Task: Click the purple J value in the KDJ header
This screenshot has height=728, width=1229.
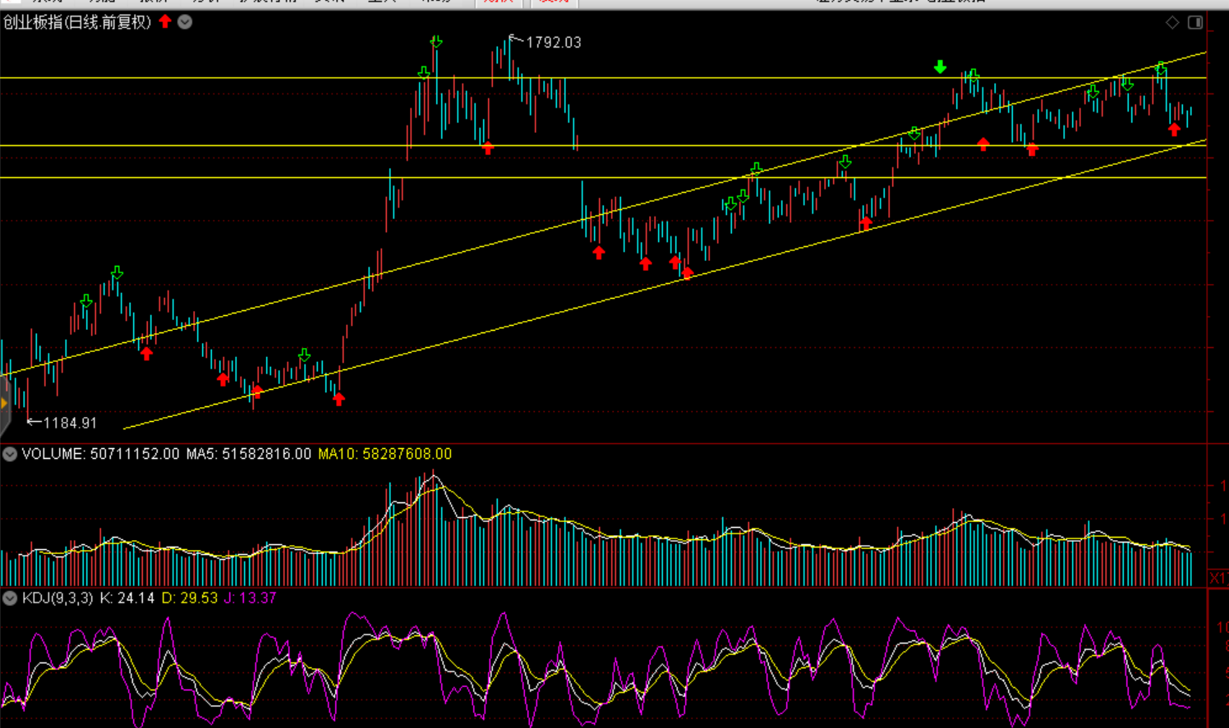Action: (250, 598)
